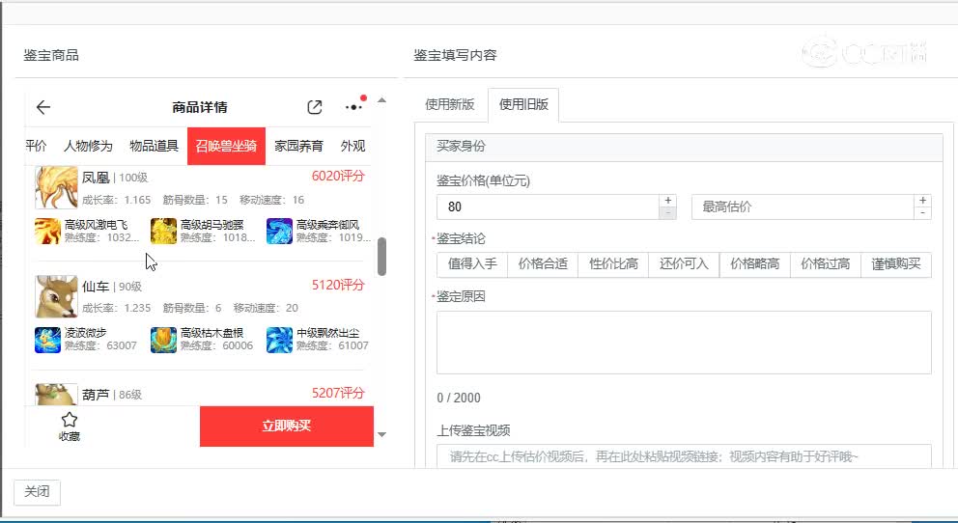This screenshot has height=523, width=958.
Task: Choose 价格略高 as conclusion
Action: point(754,264)
